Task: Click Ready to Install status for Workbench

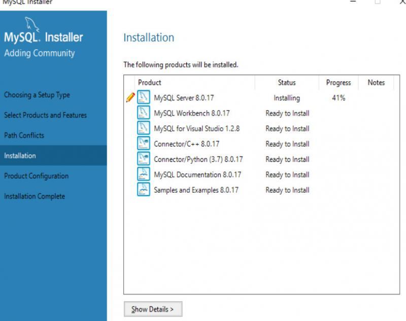Action: tap(287, 113)
